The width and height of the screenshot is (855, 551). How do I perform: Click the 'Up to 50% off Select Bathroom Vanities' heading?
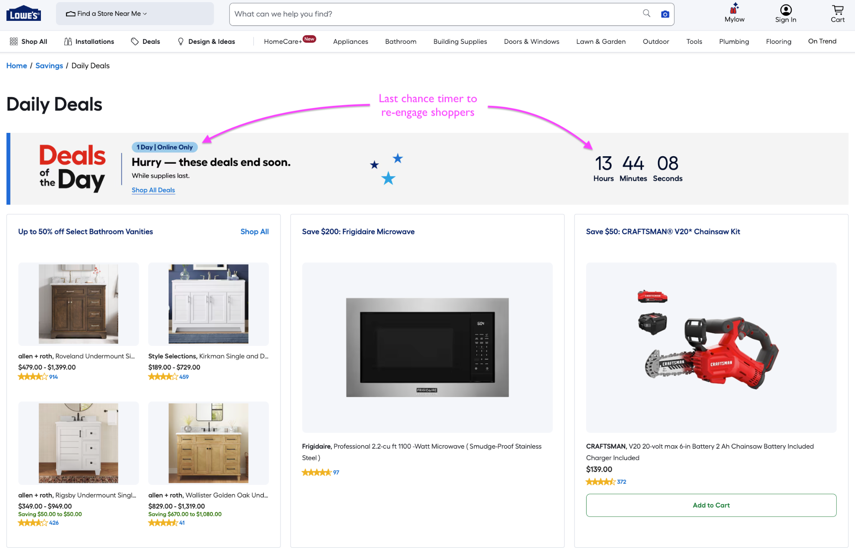click(86, 231)
